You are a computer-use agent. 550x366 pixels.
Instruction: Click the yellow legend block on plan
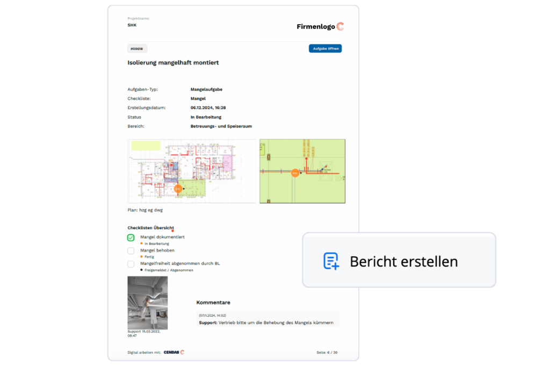pyautogui.click(x=146, y=145)
